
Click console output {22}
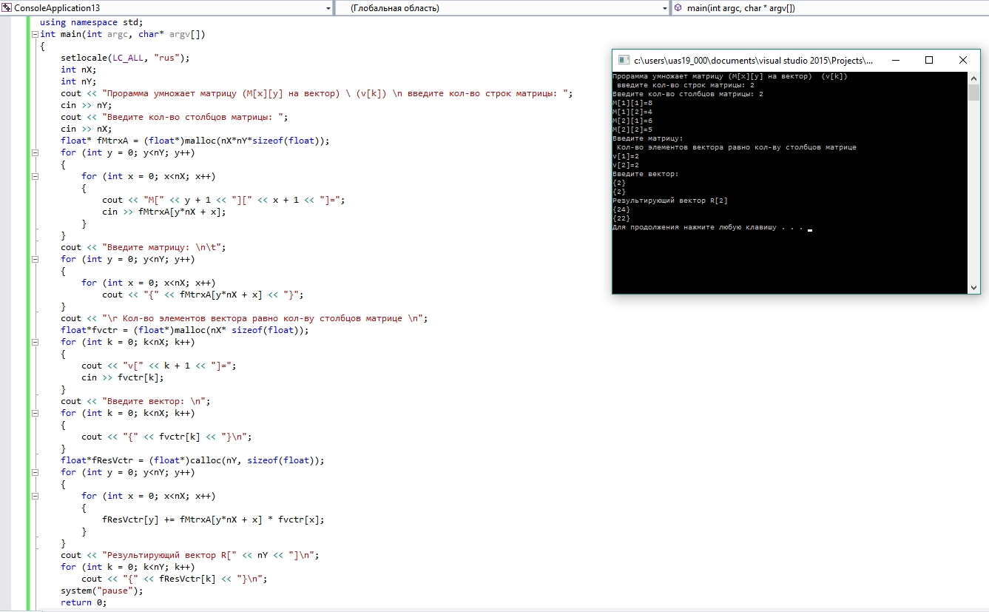[x=621, y=218]
